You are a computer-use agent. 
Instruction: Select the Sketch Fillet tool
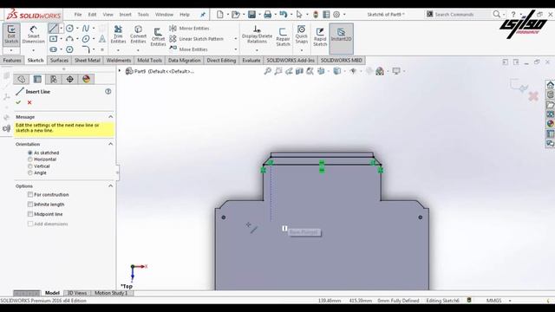tap(86, 49)
